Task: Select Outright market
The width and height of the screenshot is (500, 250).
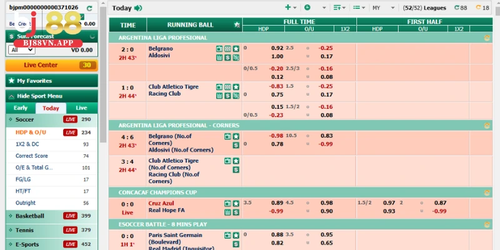Action: (x=52, y=202)
